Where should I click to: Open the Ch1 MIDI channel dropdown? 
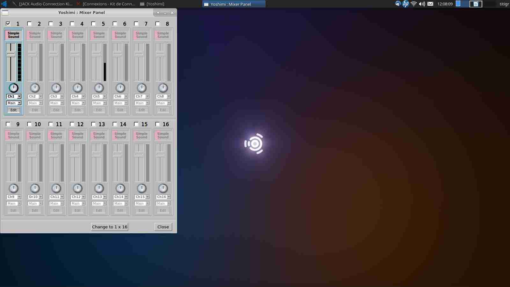pos(14,96)
